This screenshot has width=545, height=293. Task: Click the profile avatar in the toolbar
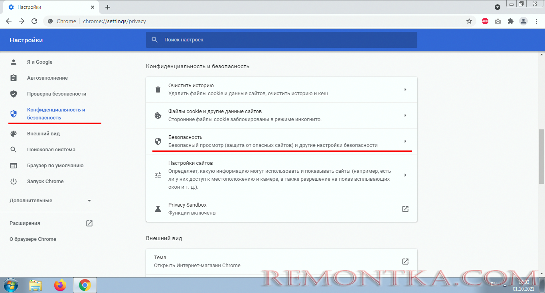click(x=523, y=21)
